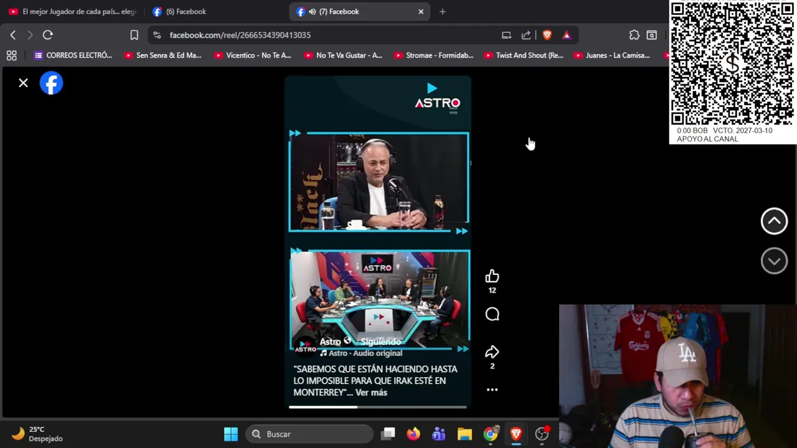The image size is (797, 448).
Task: Open the 'Stromae - Formidab...' bookmark
Action: click(x=433, y=55)
